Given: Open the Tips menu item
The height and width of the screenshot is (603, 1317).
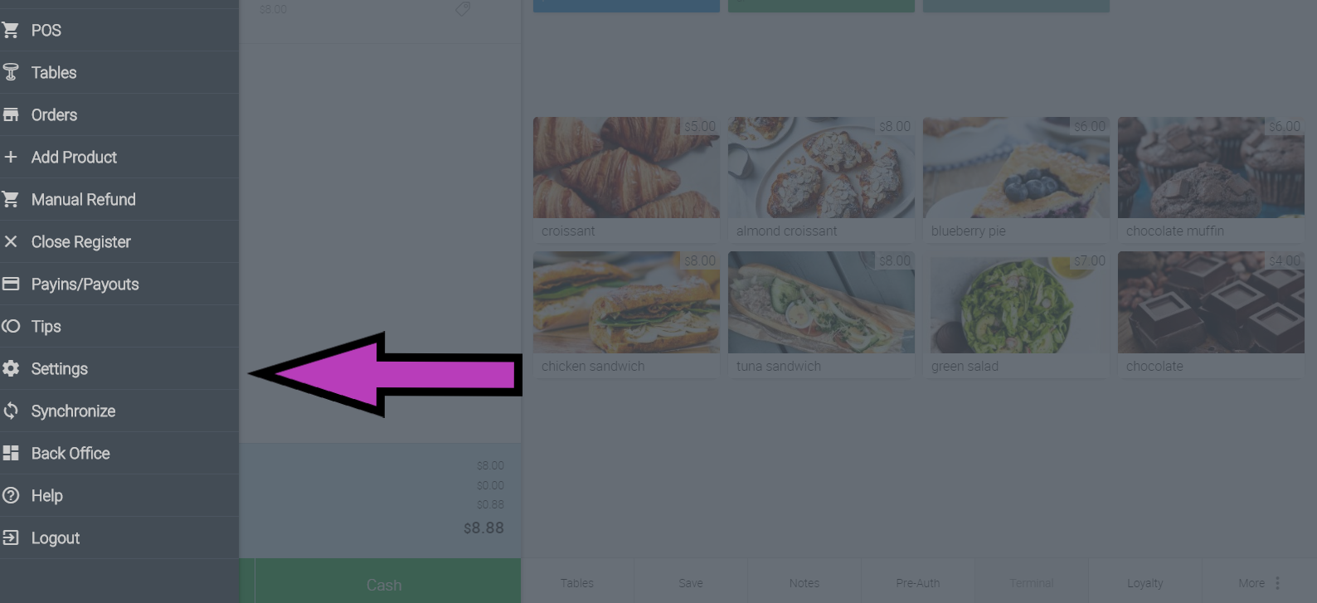Looking at the screenshot, I should tap(119, 326).
